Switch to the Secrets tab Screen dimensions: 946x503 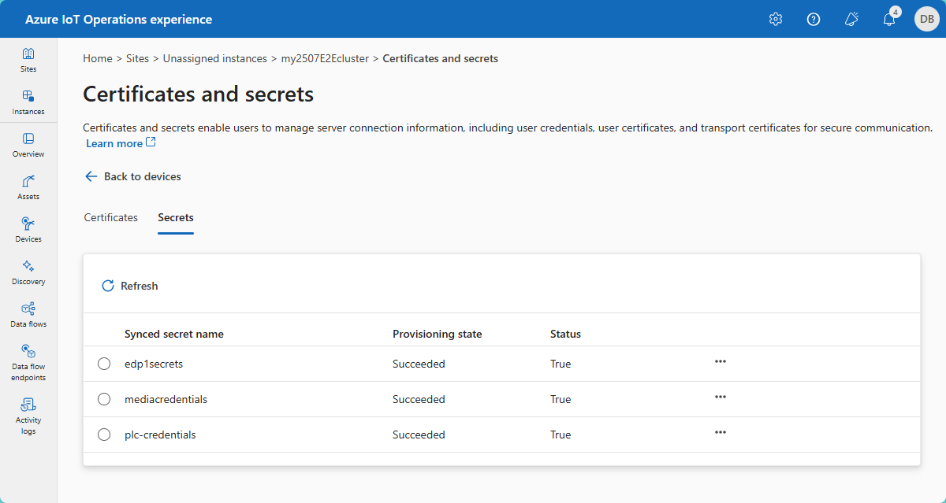[x=176, y=217]
